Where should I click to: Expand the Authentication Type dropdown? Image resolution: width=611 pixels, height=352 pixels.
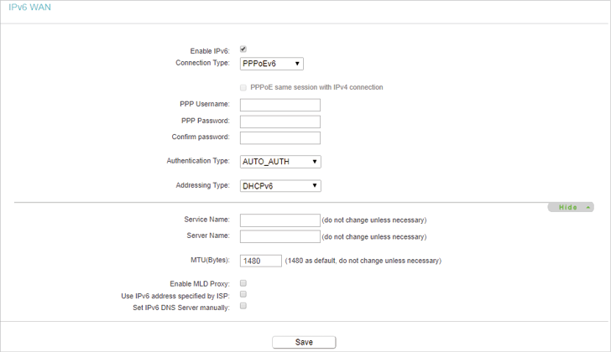(x=280, y=162)
